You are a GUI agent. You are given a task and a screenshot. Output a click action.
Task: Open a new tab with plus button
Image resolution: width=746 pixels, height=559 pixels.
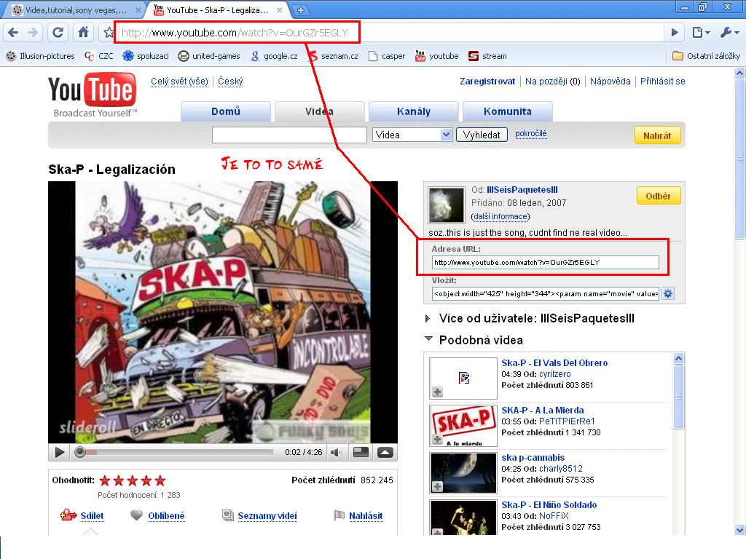[x=301, y=9]
